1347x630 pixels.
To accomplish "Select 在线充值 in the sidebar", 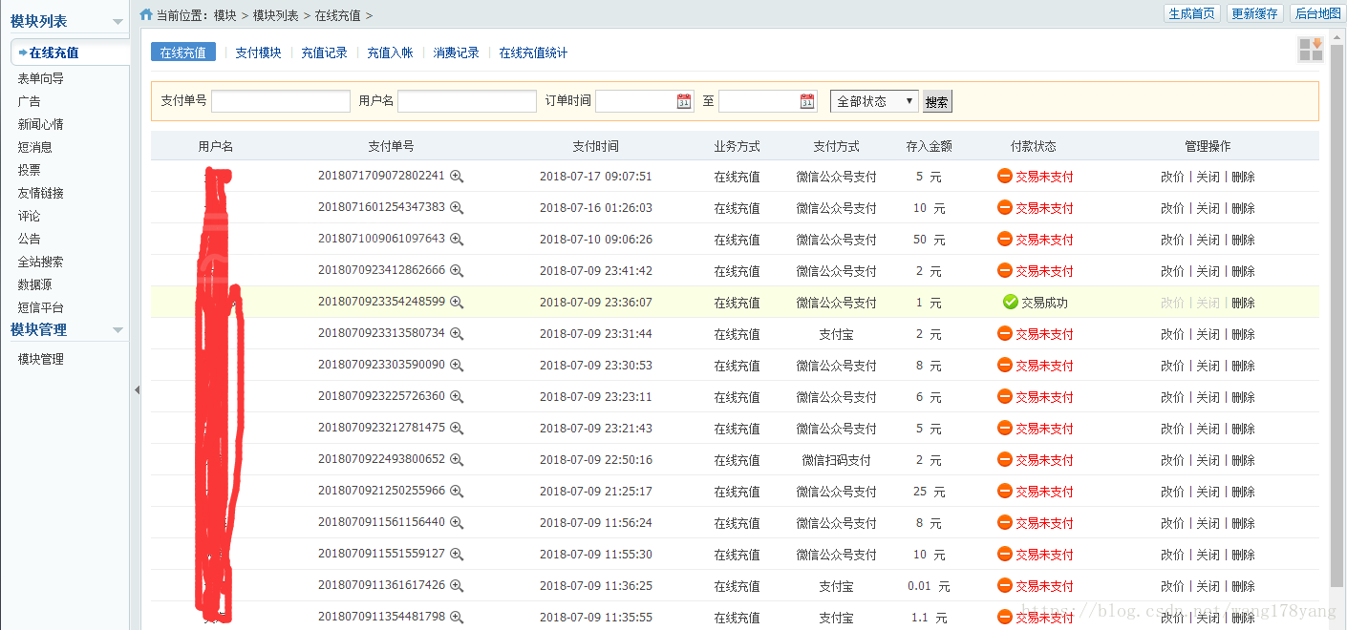I will click(53, 52).
